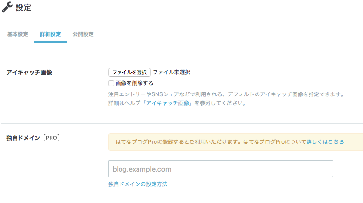This screenshot has width=363, height=203.
Task: Open 独自ドメインの設定方法 link
Action: [138, 184]
